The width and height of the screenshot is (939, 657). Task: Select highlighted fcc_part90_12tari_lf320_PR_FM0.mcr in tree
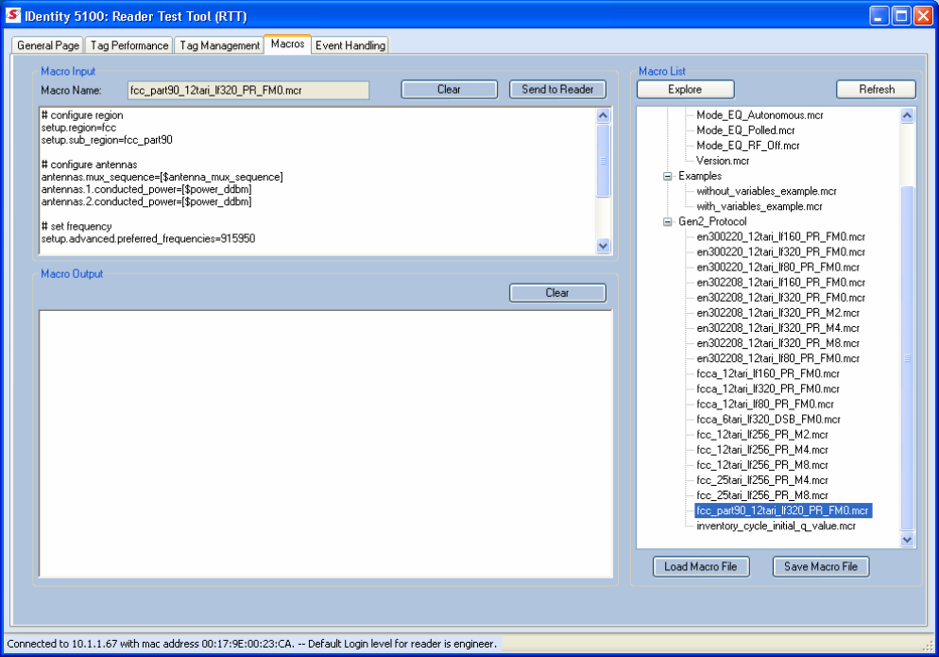point(783,510)
